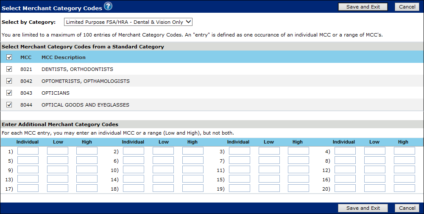
Task: Click the top Save and Exit button
Action: (x=363, y=7)
